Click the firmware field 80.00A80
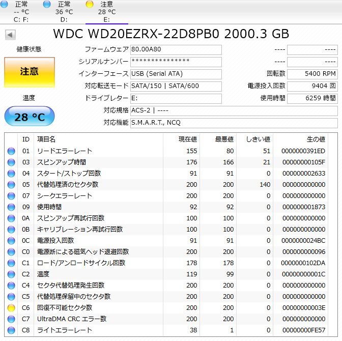The width and height of the screenshot is (342, 341). (x=176, y=50)
